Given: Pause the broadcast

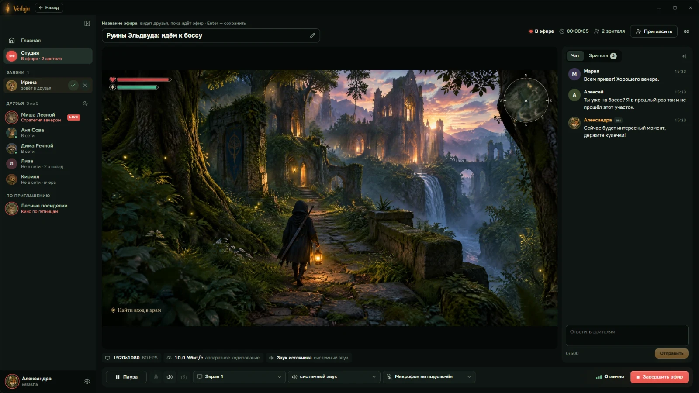Looking at the screenshot, I should click(x=126, y=377).
